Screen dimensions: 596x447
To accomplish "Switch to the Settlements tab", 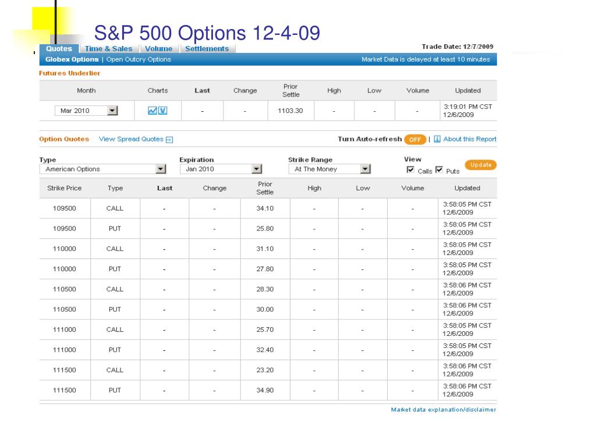I will pyautogui.click(x=207, y=49).
